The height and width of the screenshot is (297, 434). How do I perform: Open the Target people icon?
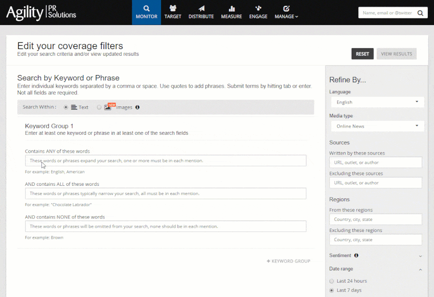tap(173, 9)
